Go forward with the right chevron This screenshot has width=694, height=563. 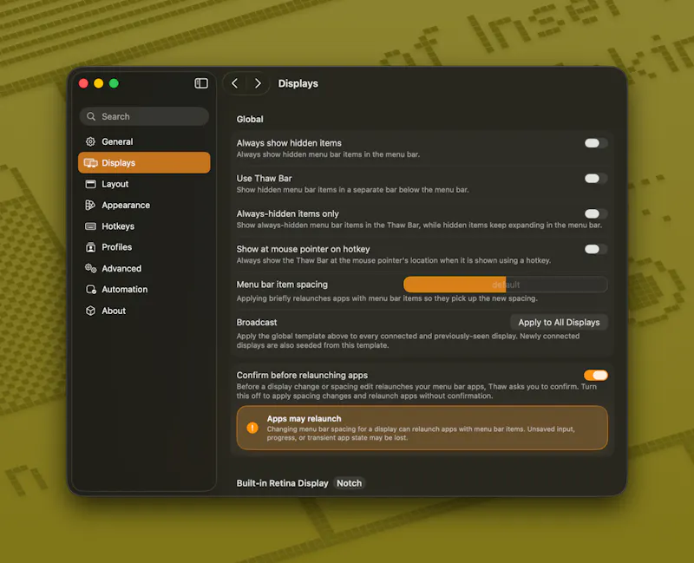pos(258,83)
